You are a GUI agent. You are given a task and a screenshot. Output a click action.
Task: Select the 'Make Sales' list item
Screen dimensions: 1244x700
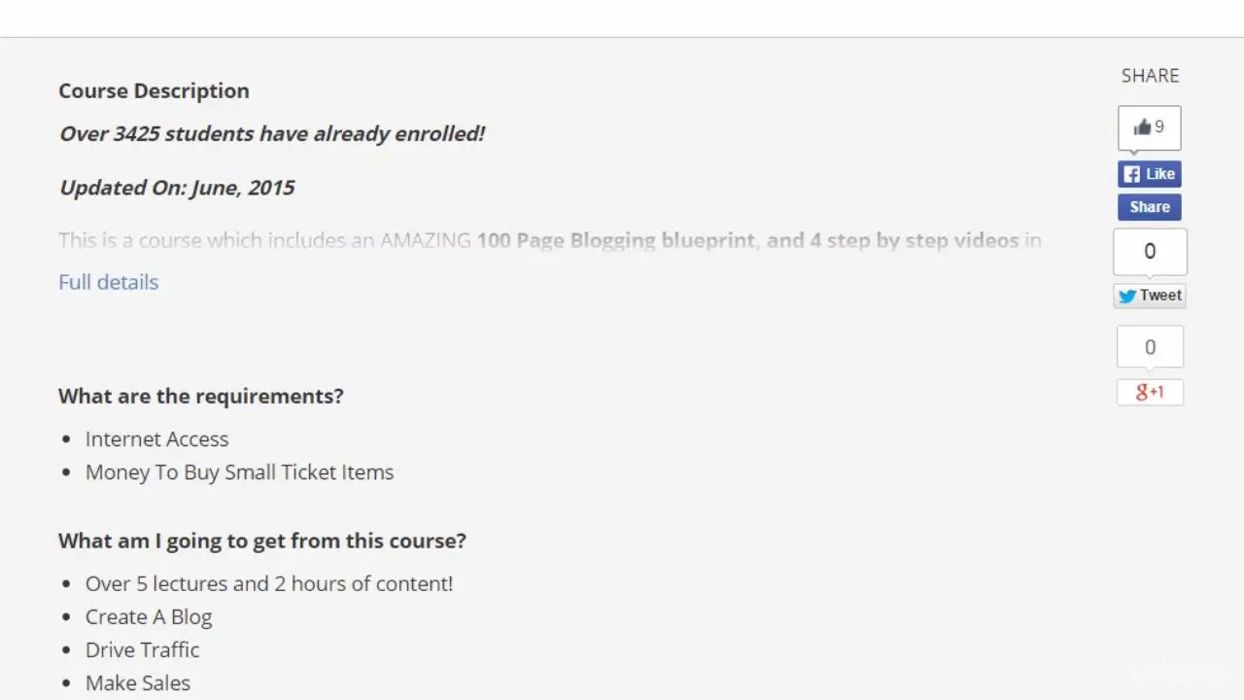(138, 683)
